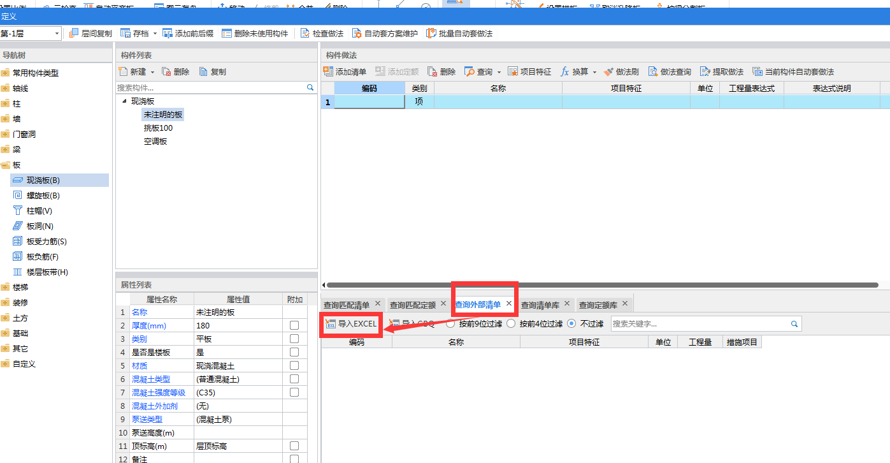Open 新建 dropdown arrow
The height and width of the screenshot is (463, 890).
[152, 72]
